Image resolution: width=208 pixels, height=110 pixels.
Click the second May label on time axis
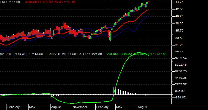click(119, 107)
